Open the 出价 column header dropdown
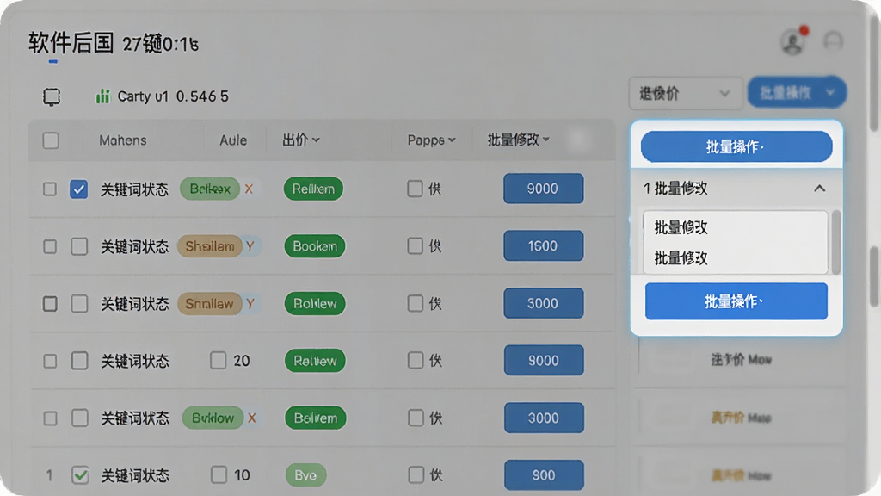This screenshot has width=881, height=496. (x=301, y=139)
